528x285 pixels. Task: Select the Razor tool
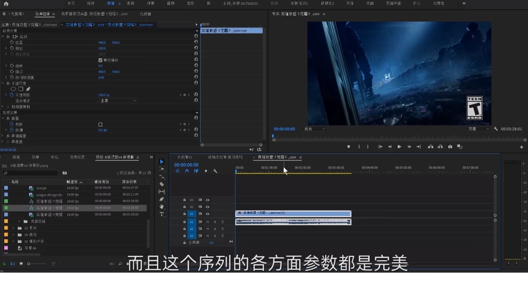coord(161,184)
